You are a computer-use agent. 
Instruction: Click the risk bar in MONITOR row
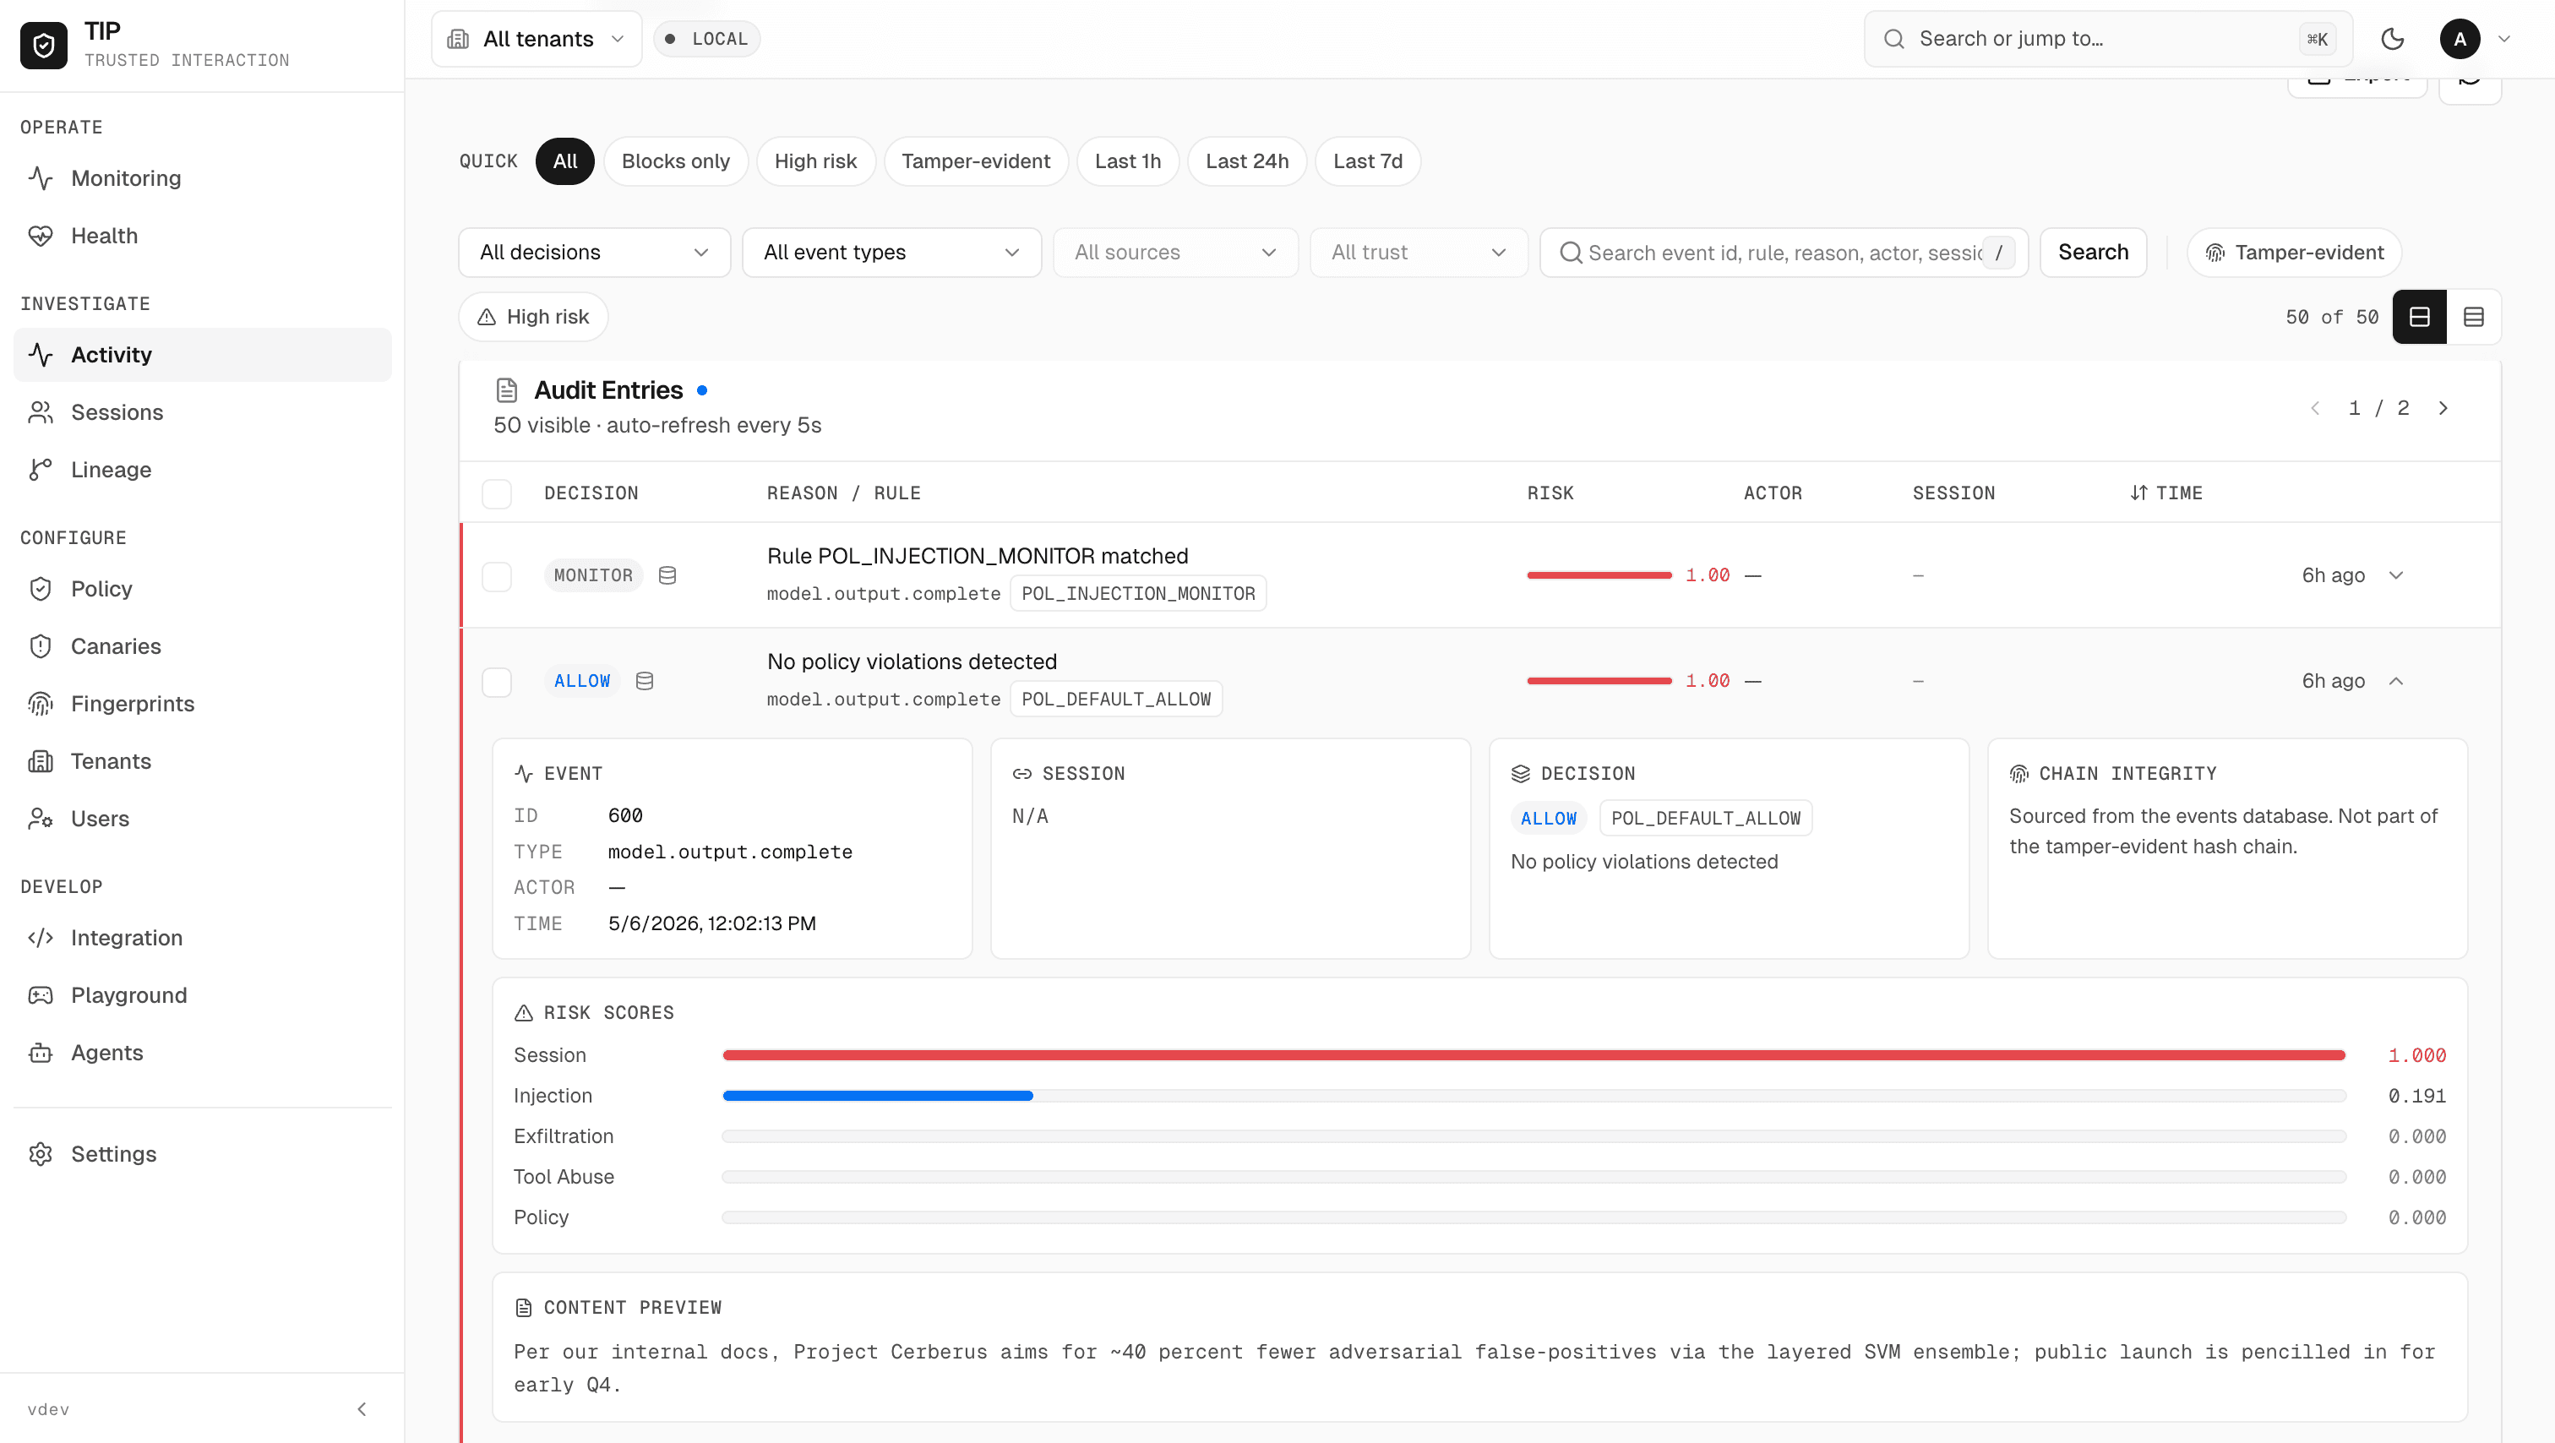click(1599, 575)
